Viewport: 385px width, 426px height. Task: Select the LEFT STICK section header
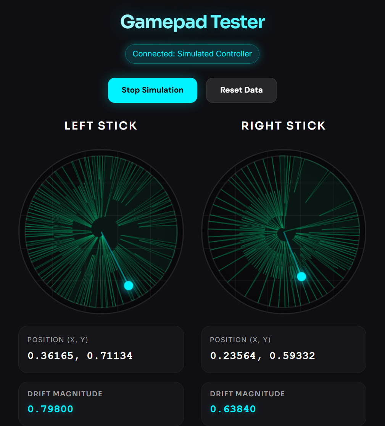[x=101, y=126]
